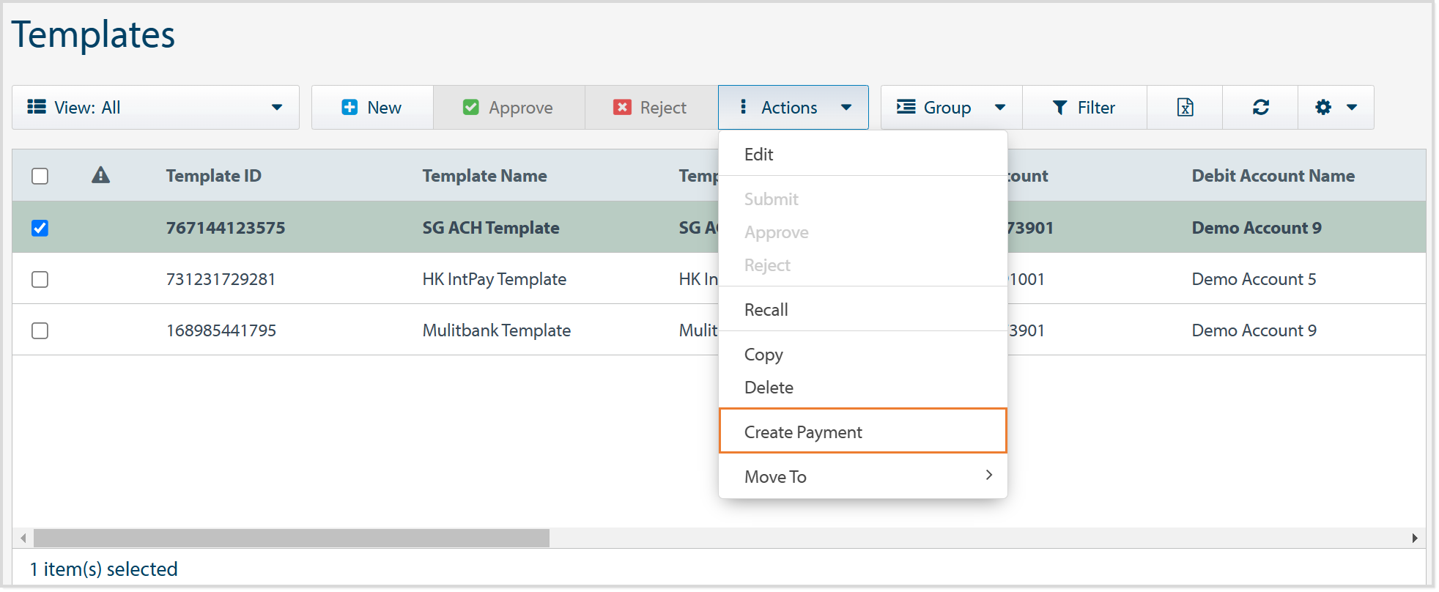Viewport: 1439px width, 592px height.
Task: Choose Copy in the Actions menu
Action: coord(763,355)
